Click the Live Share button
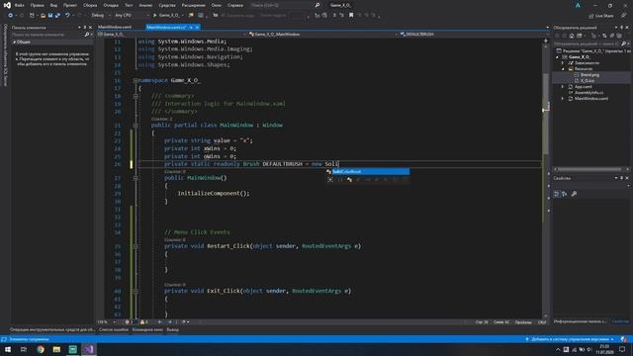 coord(601,16)
